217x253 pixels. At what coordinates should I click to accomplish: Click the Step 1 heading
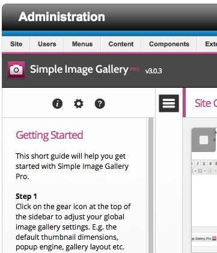(26, 197)
